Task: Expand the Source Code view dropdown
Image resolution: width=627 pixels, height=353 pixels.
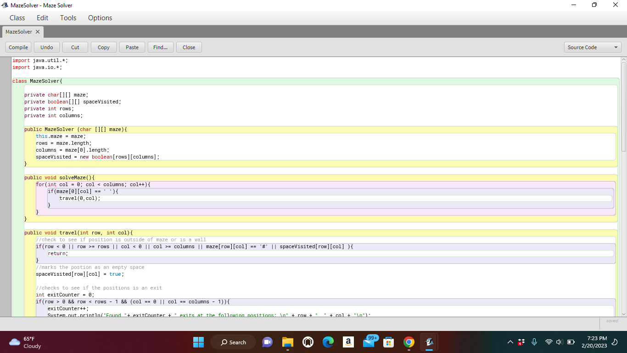Action: coord(593,47)
